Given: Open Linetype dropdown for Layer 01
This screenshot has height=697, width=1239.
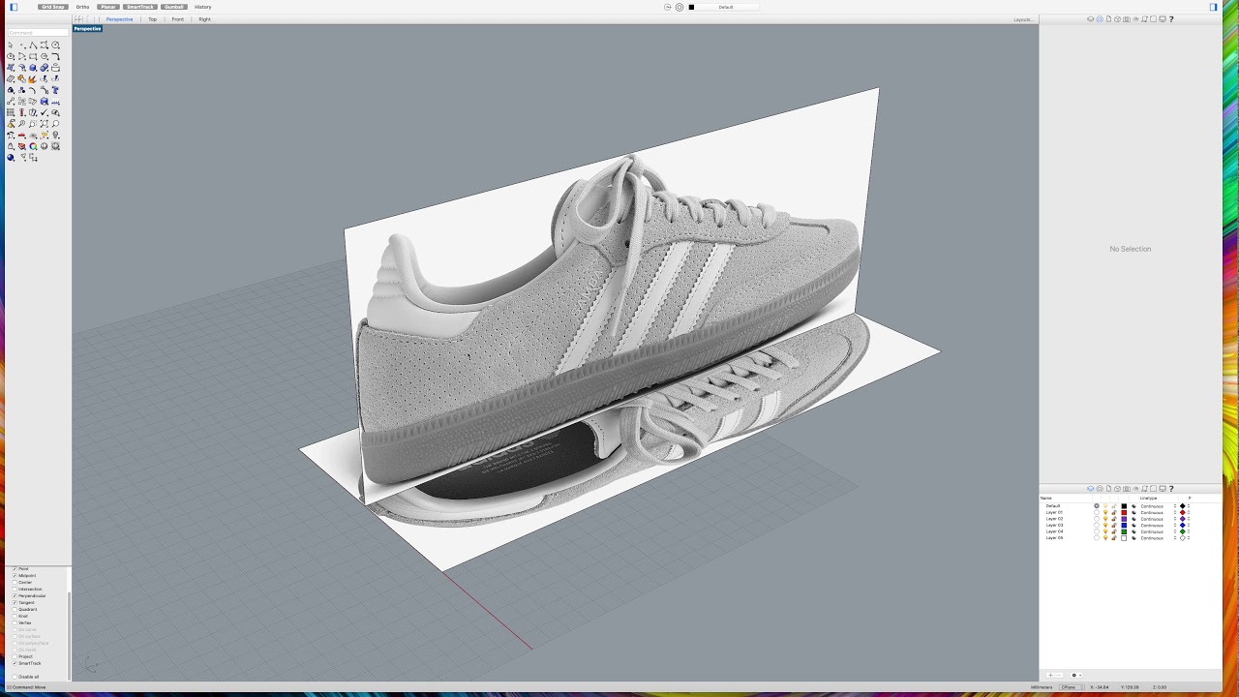Looking at the screenshot, I should [x=1157, y=512].
